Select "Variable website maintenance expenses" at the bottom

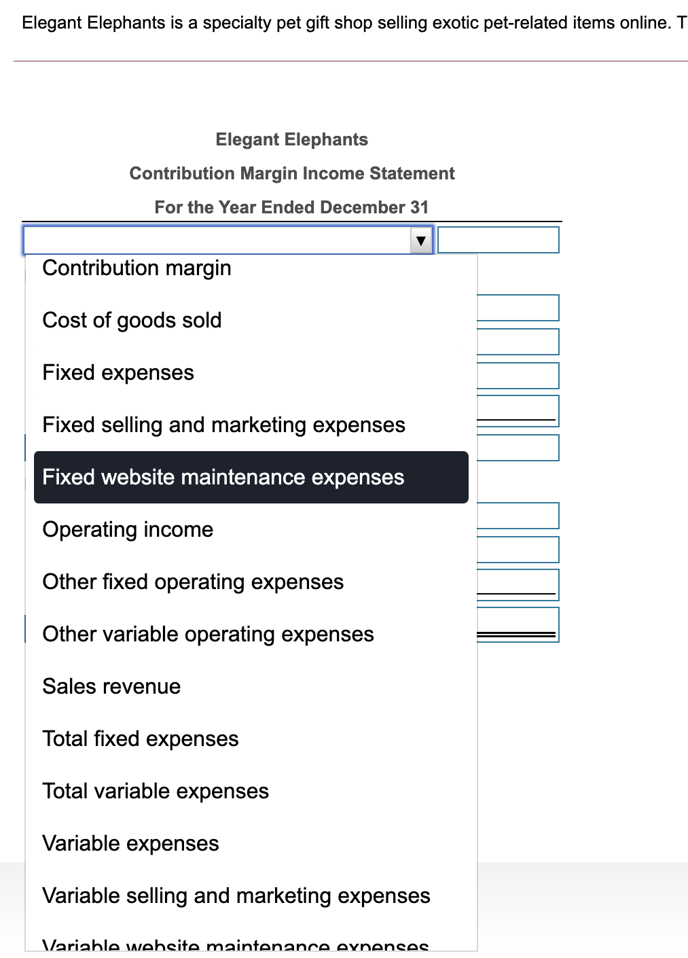pos(234,945)
